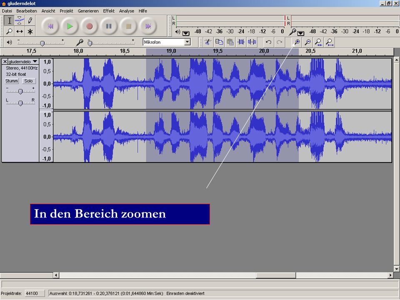Select the Draw pencil tool
This screenshot has width=400, height=300.
click(x=30, y=20)
